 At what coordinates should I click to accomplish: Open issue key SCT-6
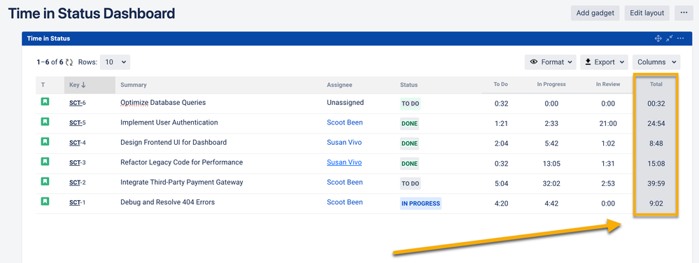point(78,103)
